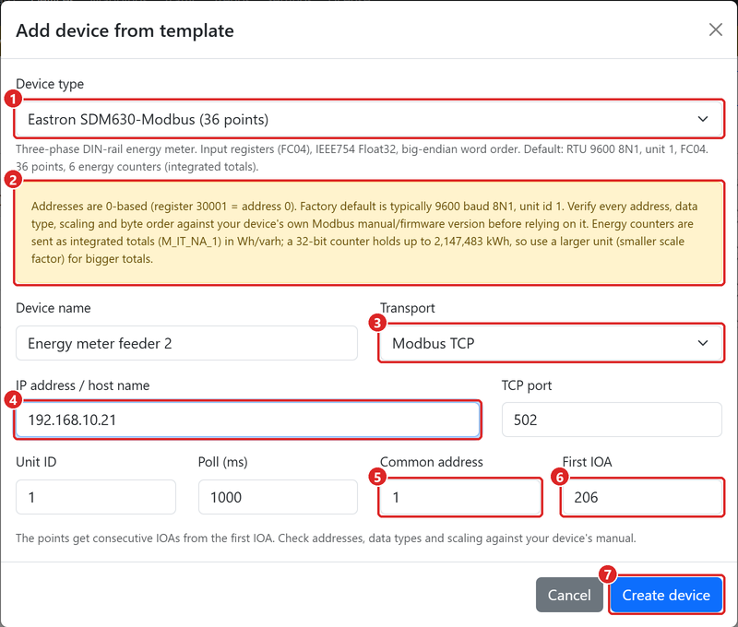The width and height of the screenshot is (738, 627).
Task: Click the Poll (ms) label
Action: coord(222,462)
